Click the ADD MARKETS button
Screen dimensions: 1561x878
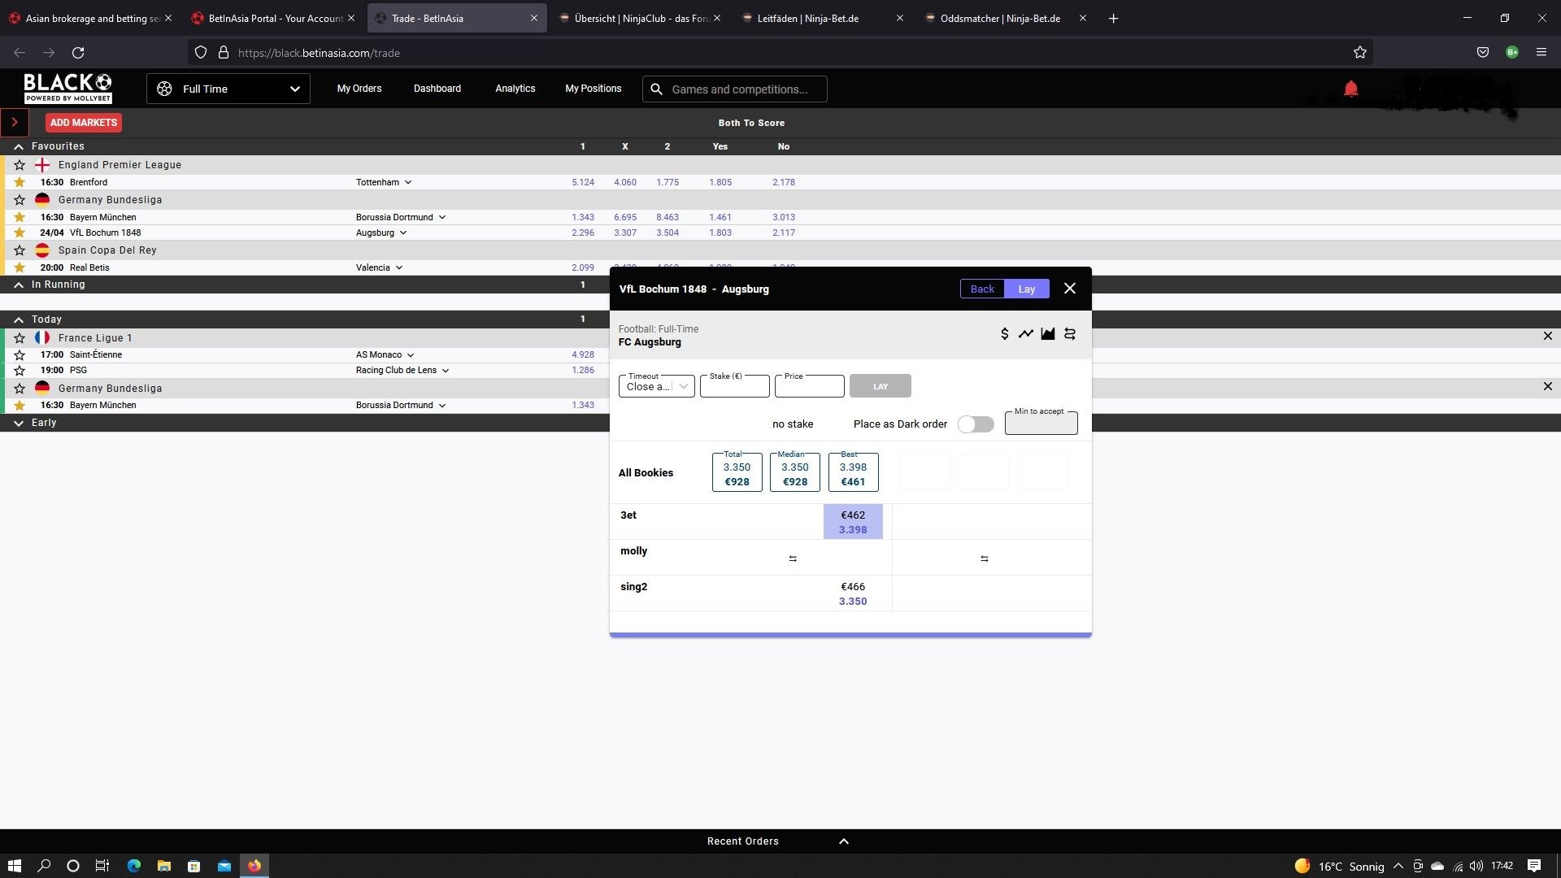point(84,123)
